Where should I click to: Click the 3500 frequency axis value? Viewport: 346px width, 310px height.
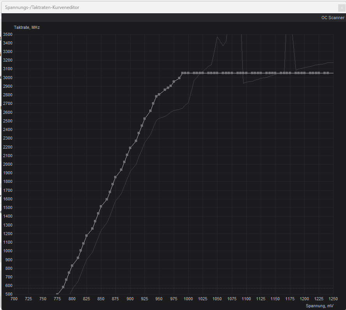pyautogui.click(x=8, y=34)
